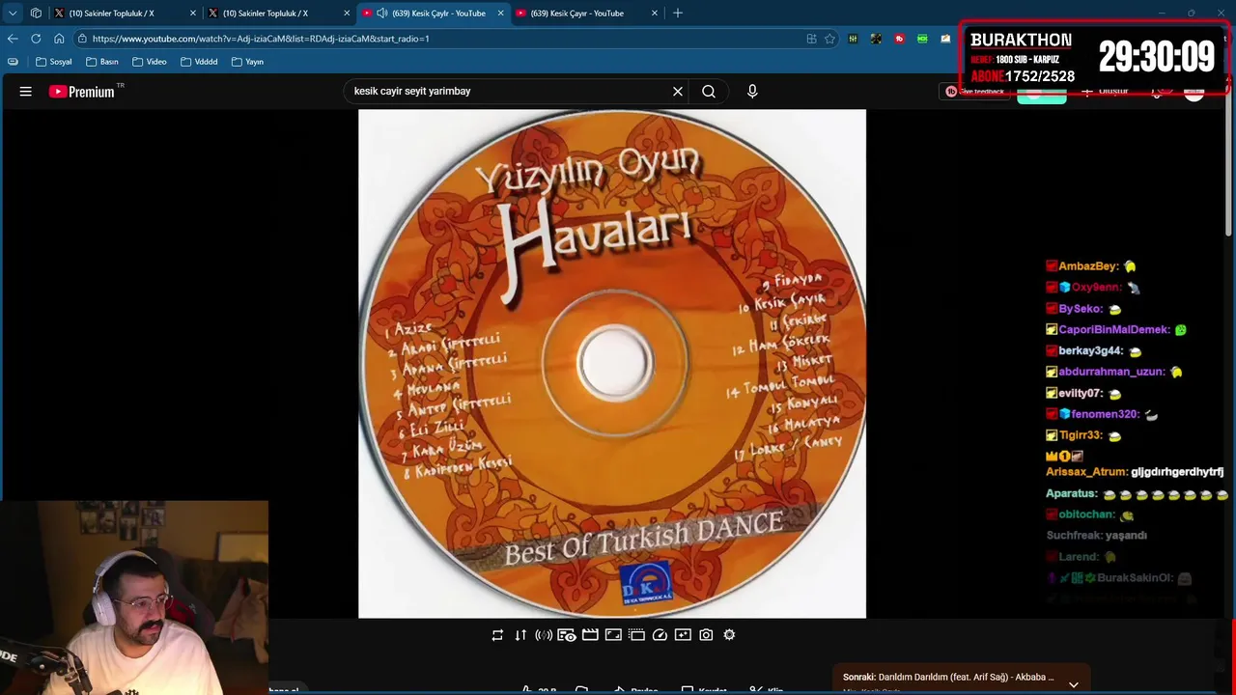Go back with the browser back arrow

(13, 39)
